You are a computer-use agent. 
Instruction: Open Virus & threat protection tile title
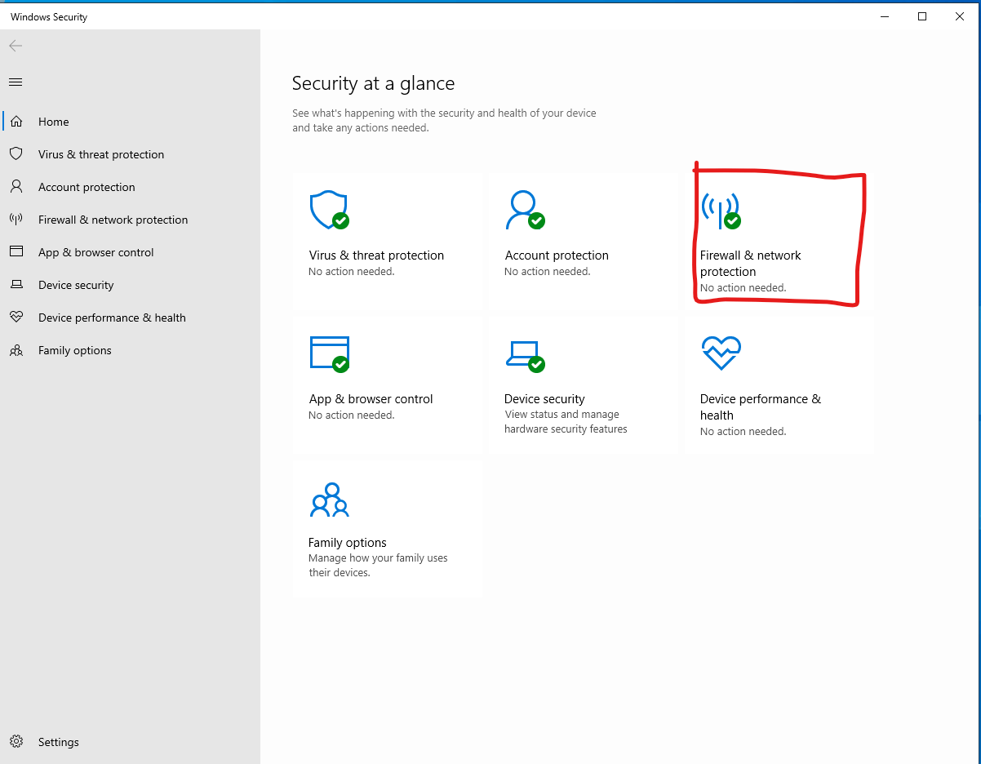pos(376,255)
